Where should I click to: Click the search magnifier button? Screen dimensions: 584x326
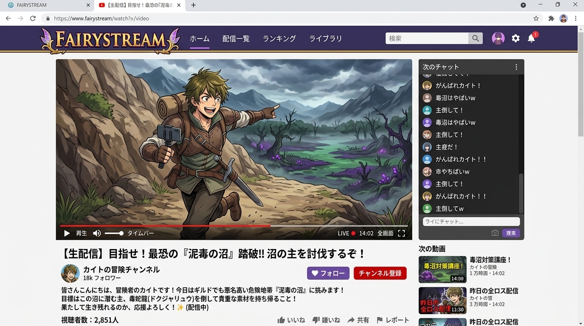pos(475,38)
